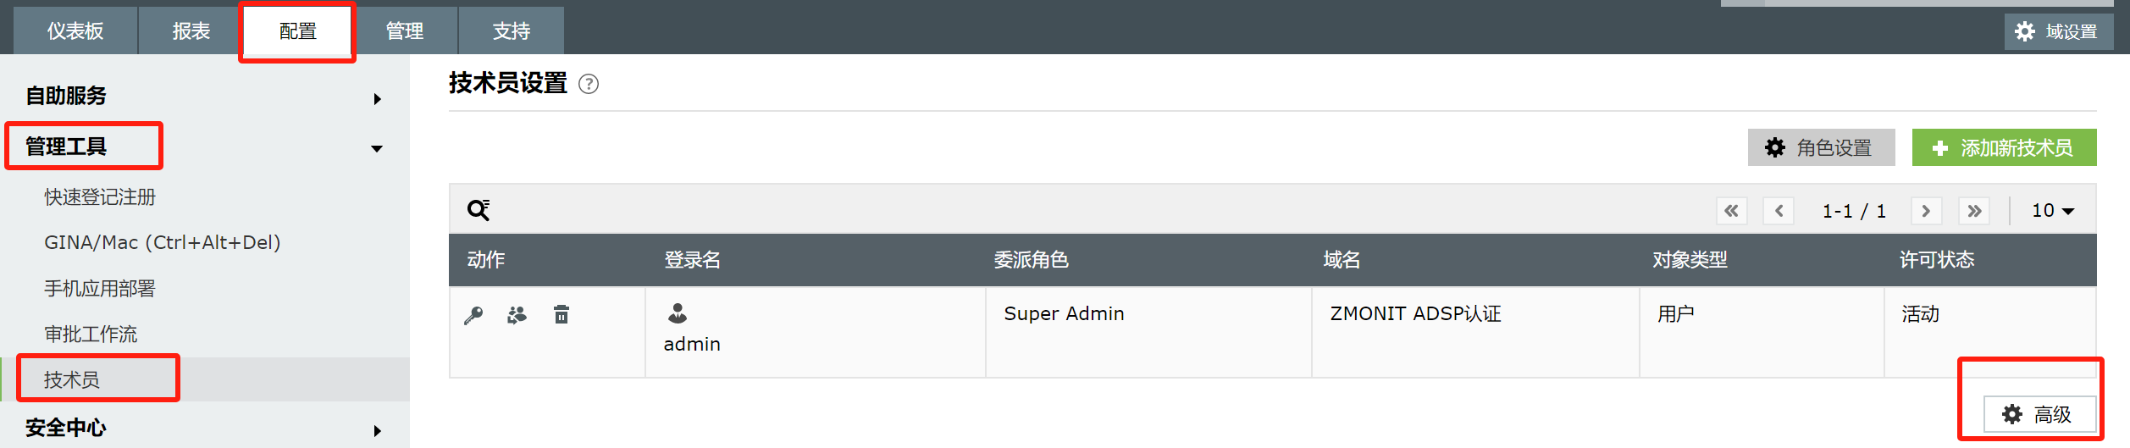The height and width of the screenshot is (448, 2130).
Task: Click the 高级 settings button
Action: (2039, 414)
